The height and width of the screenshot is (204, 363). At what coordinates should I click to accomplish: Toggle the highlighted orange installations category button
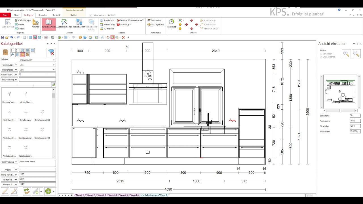[x=22, y=55]
